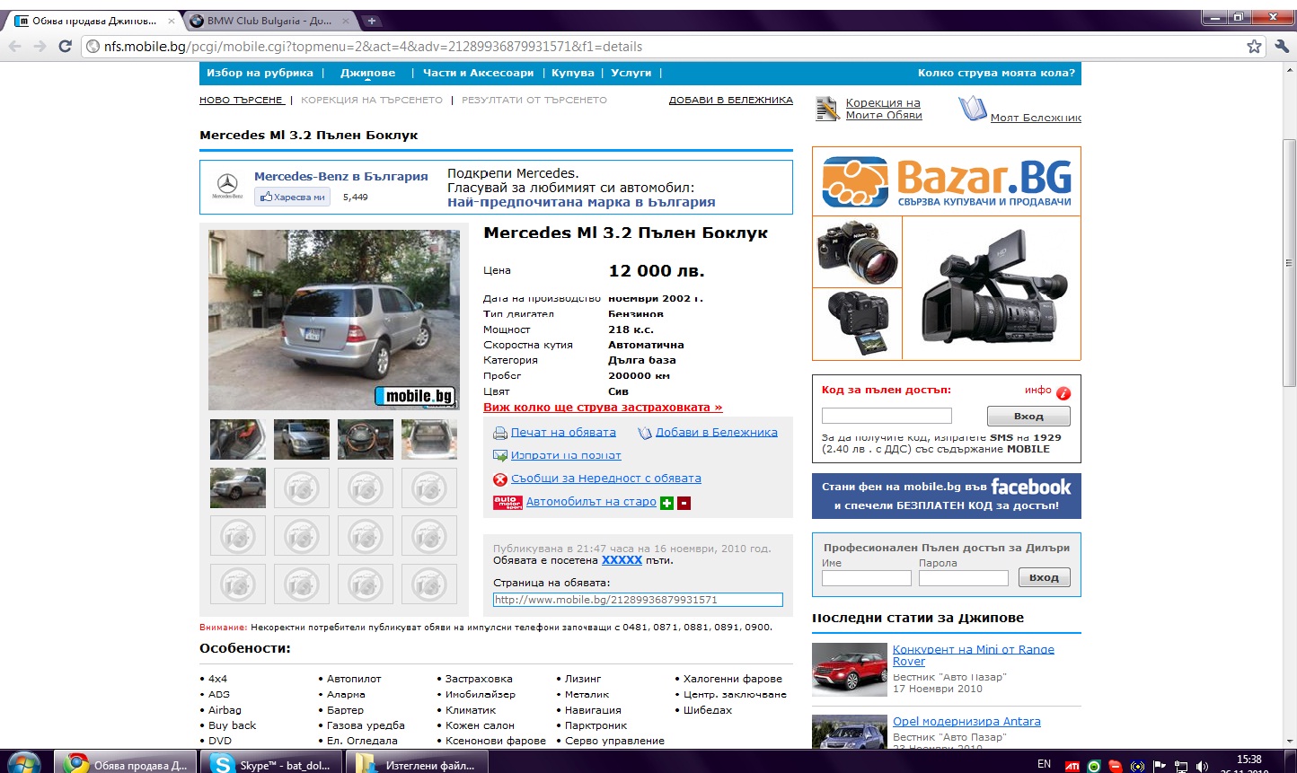
Task: Click the dark red minus icon
Action: [x=684, y=503]
